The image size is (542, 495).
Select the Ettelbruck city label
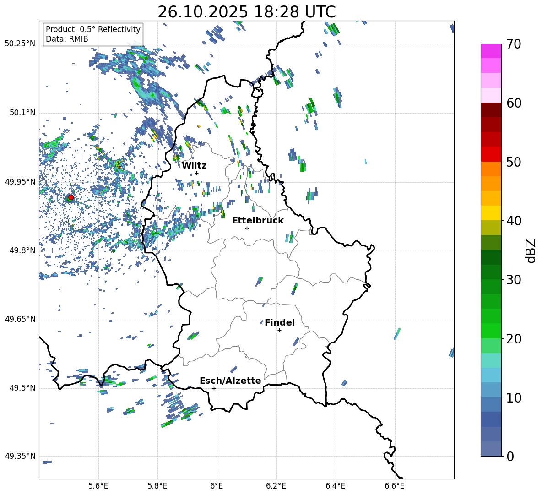coord(258,220)
